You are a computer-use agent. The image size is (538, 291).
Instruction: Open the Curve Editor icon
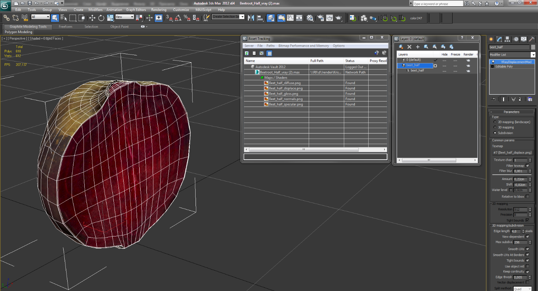tap(290, 17)
